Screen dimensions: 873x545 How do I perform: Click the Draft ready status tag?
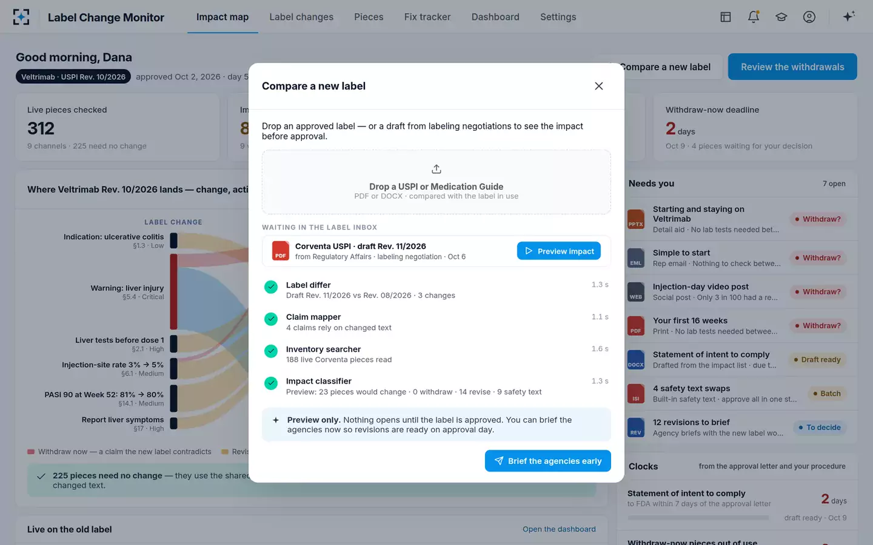(x=817, y=360)
